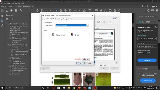The image size is (160, 90).
Task: Click the print preview page thumbnail
Action: point(105,45)
